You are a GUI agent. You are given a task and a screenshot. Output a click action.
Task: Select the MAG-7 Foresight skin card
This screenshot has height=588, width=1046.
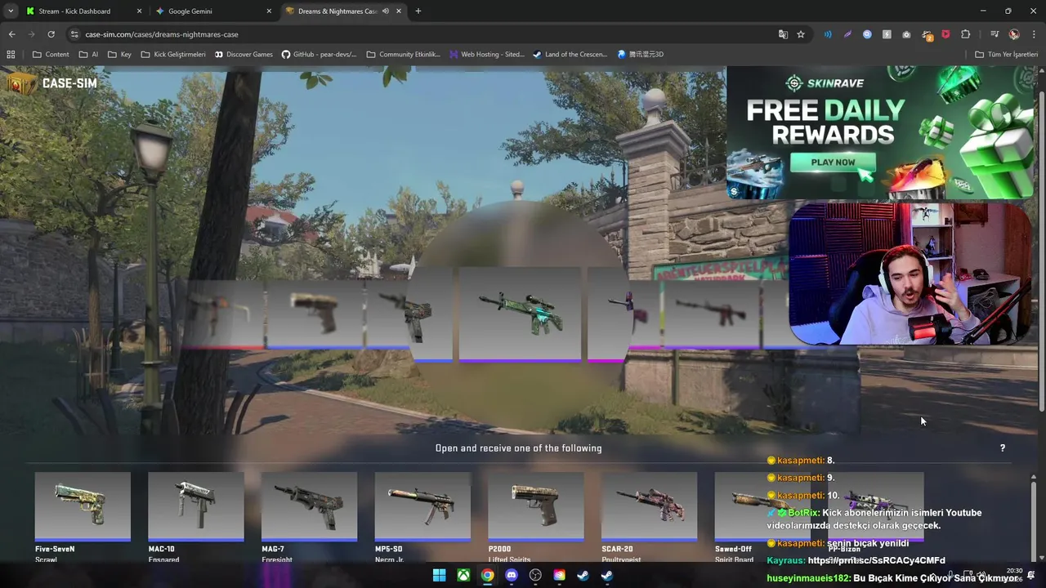pos(309,517)
